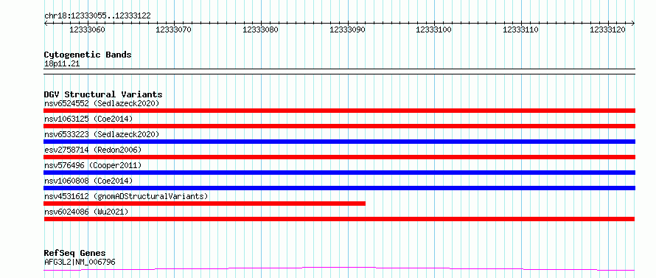656x278 pixels.
Task: Click ruler position 12333060
Action: coord(88,29)
